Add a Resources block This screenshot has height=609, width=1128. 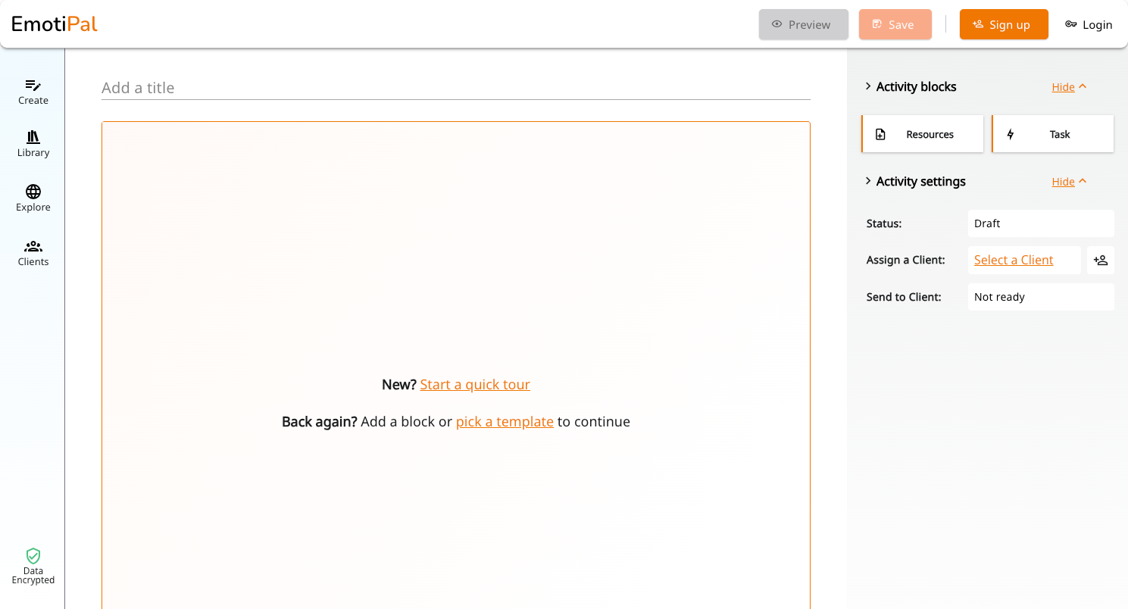click(923, 134)
